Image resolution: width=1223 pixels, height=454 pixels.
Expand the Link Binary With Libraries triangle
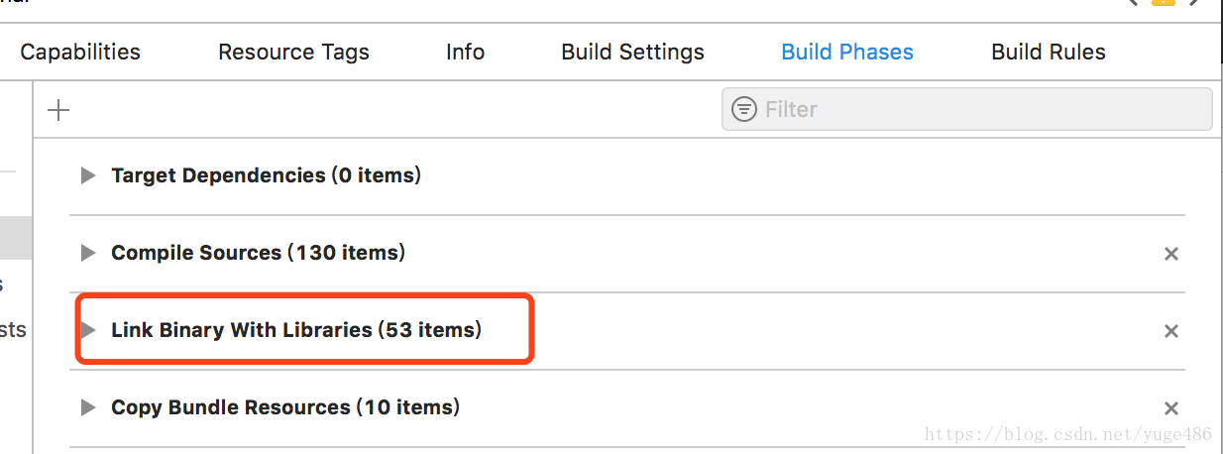point(88,330)
